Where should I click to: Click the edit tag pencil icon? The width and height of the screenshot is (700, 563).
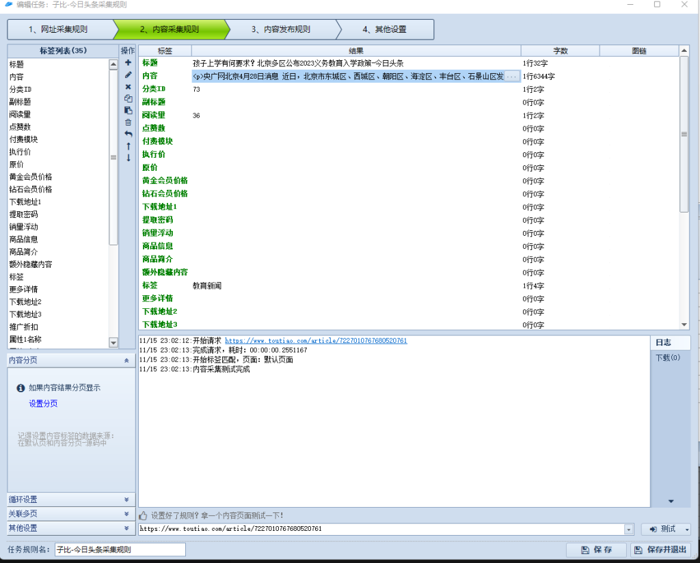tap(128, 74)
